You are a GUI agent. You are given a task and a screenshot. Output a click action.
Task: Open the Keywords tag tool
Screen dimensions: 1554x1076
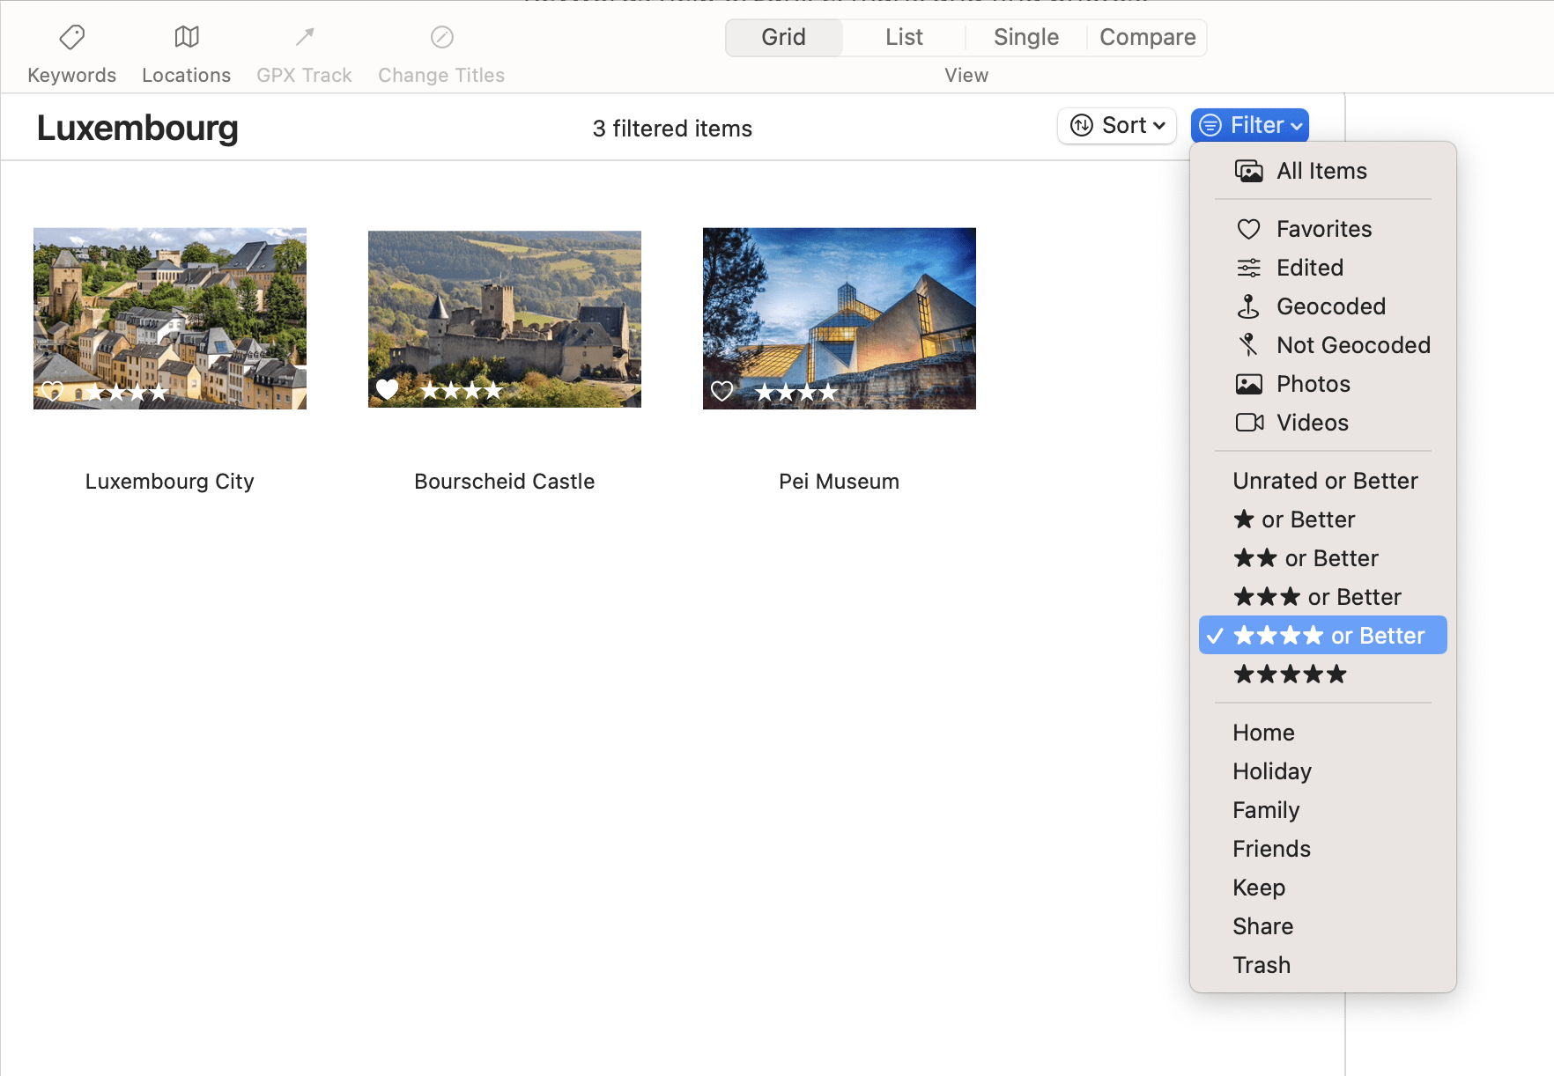click(71, 54)
